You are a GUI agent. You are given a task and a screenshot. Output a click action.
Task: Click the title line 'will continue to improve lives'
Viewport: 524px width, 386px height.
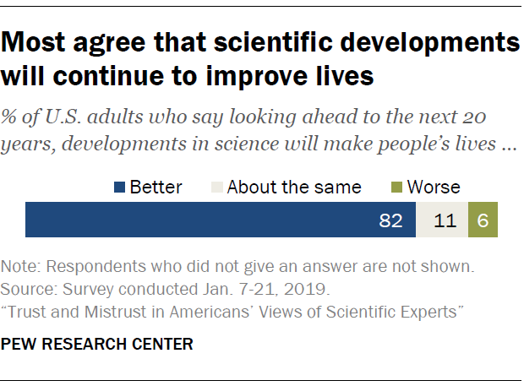point(188,76)
